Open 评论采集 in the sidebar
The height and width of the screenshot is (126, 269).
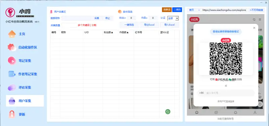click(25, 87)
